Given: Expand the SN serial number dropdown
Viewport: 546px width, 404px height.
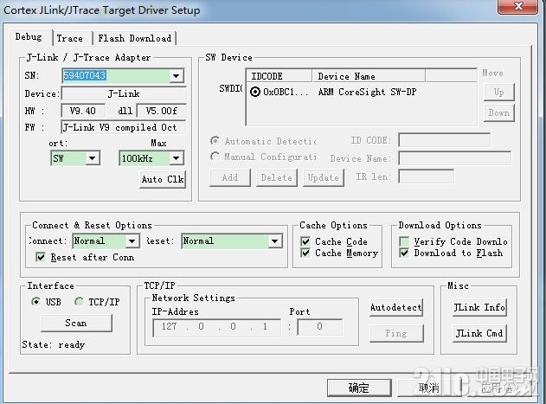Looking at the screenshot, I should point(177,75).
